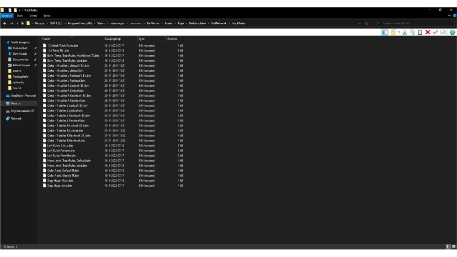Open the recent locations dropdown arrow

pos(17,23)
